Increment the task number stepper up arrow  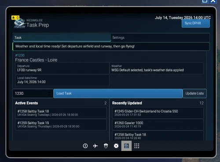tap(49, 92)
